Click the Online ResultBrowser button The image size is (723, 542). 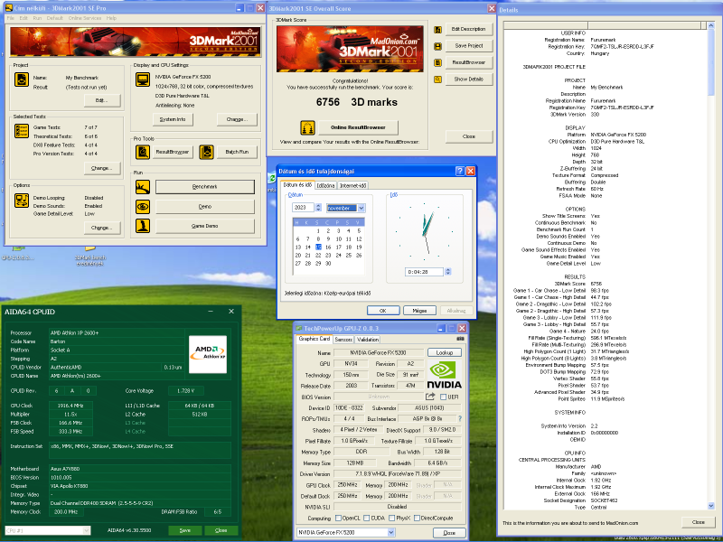(x=358, y=127)
